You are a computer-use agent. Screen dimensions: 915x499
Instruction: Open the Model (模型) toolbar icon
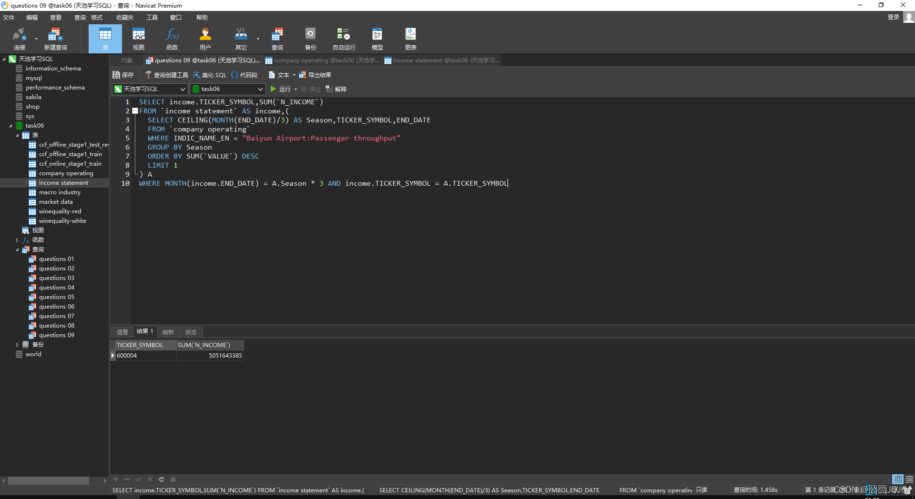coord(377,38)
